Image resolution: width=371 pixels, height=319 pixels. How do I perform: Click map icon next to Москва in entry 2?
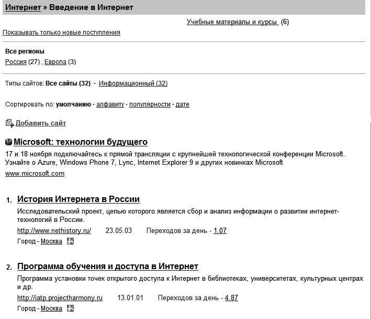(x=70, y=309)
